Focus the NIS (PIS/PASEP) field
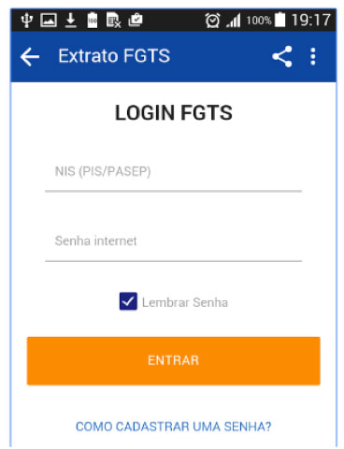The width and height of the screenshot is (344, 449). click(173, 175)
